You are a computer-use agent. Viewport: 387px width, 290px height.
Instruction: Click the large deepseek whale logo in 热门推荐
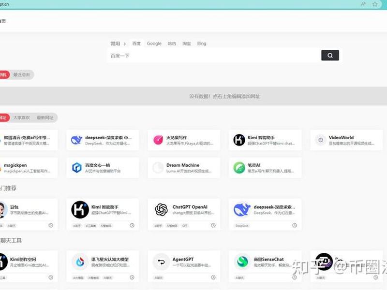point(242,210)
